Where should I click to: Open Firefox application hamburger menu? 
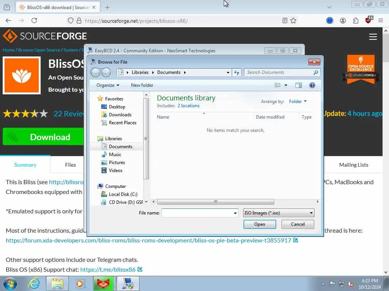click(381, 20)
